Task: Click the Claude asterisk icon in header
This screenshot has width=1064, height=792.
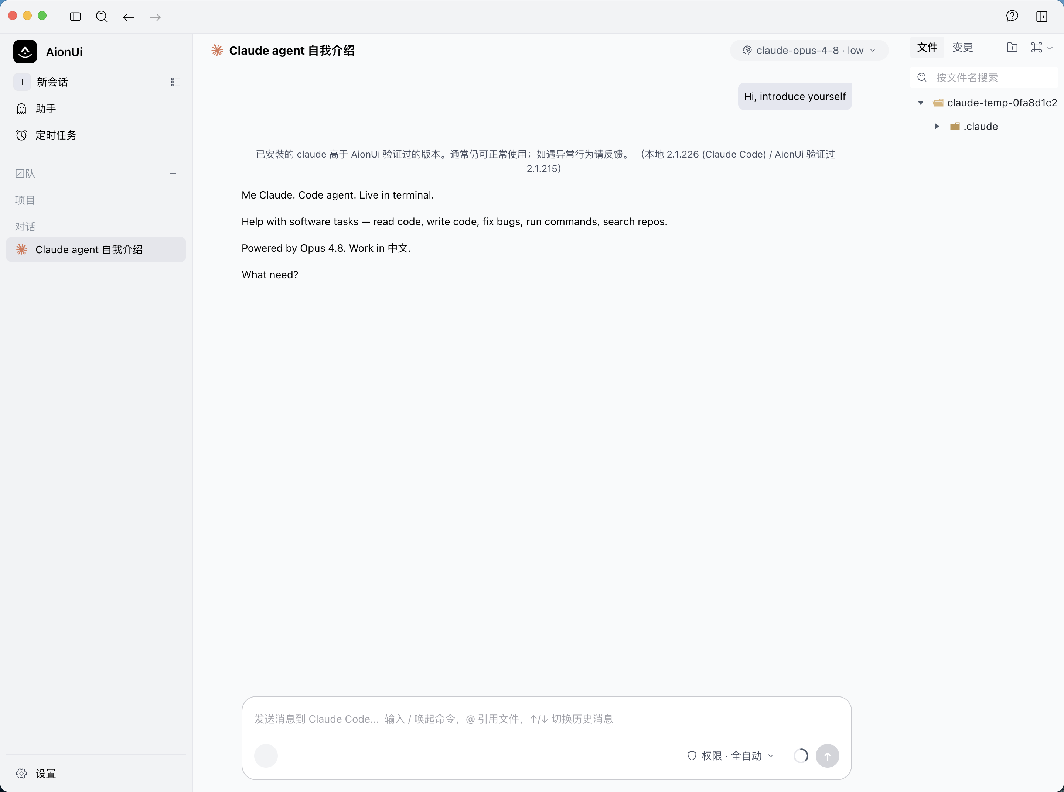Action: tap(217, 50)
